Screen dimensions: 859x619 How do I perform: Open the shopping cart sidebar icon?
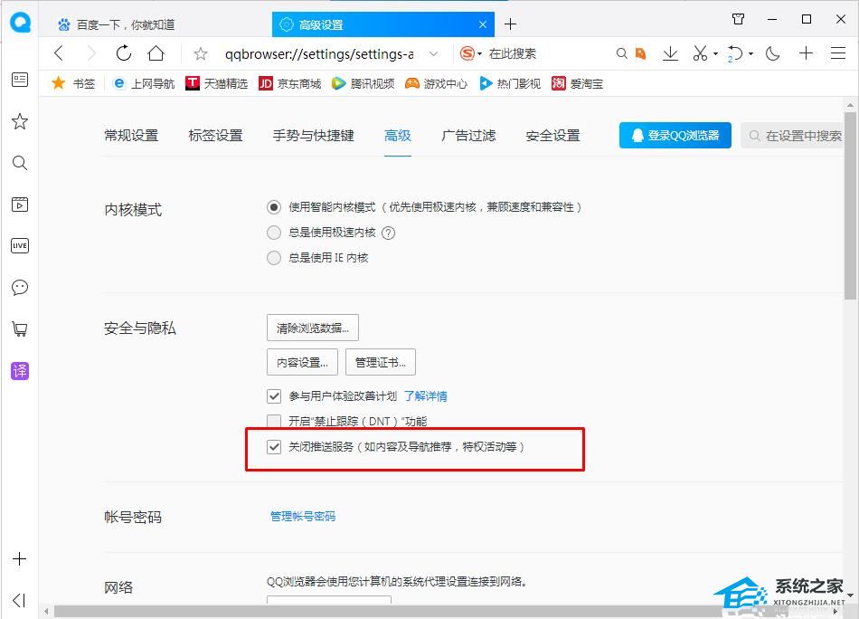click(20, 329)
